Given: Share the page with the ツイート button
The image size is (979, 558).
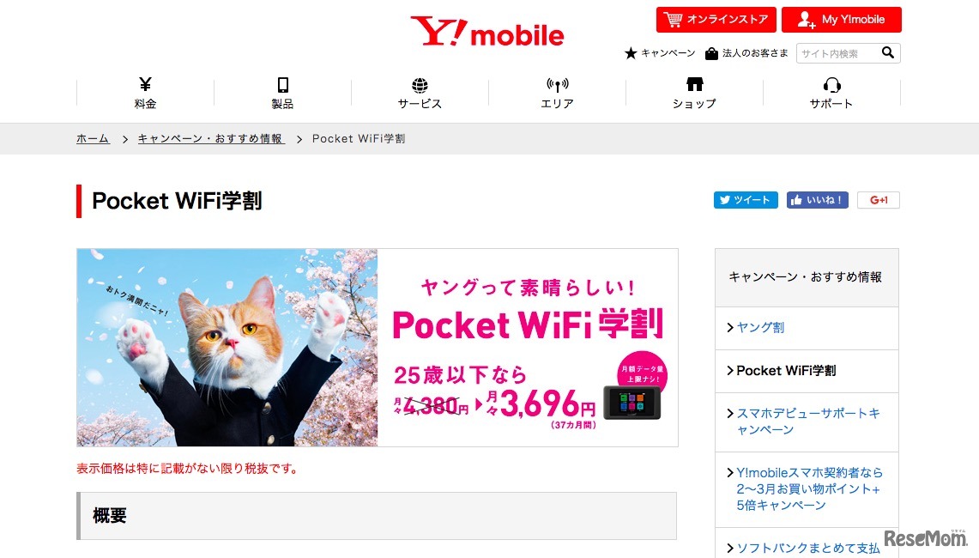Looking at the screenshot, I should coord(746,200).
